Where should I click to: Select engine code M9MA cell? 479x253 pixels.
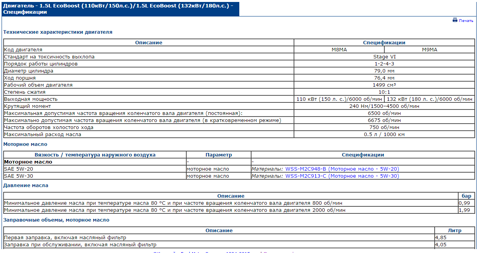(429, 50)
